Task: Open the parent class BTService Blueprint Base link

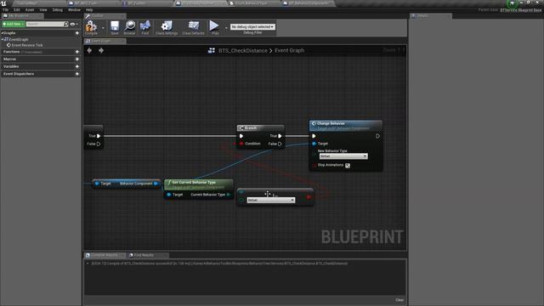Action: coord(520,10)
